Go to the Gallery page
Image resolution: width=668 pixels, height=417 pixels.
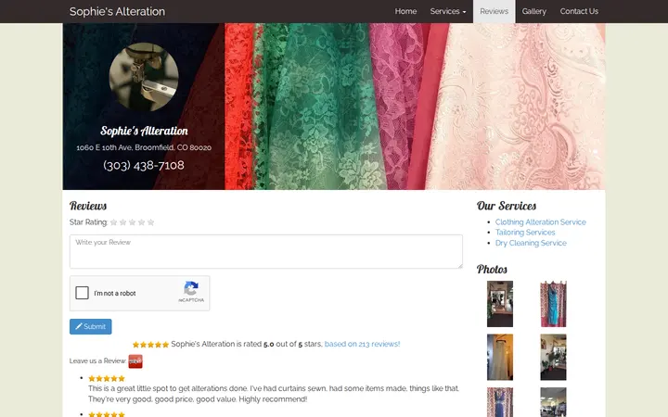(533, 11)
